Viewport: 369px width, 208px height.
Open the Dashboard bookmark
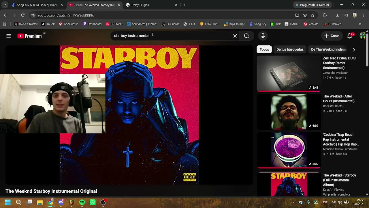[92, 24]
